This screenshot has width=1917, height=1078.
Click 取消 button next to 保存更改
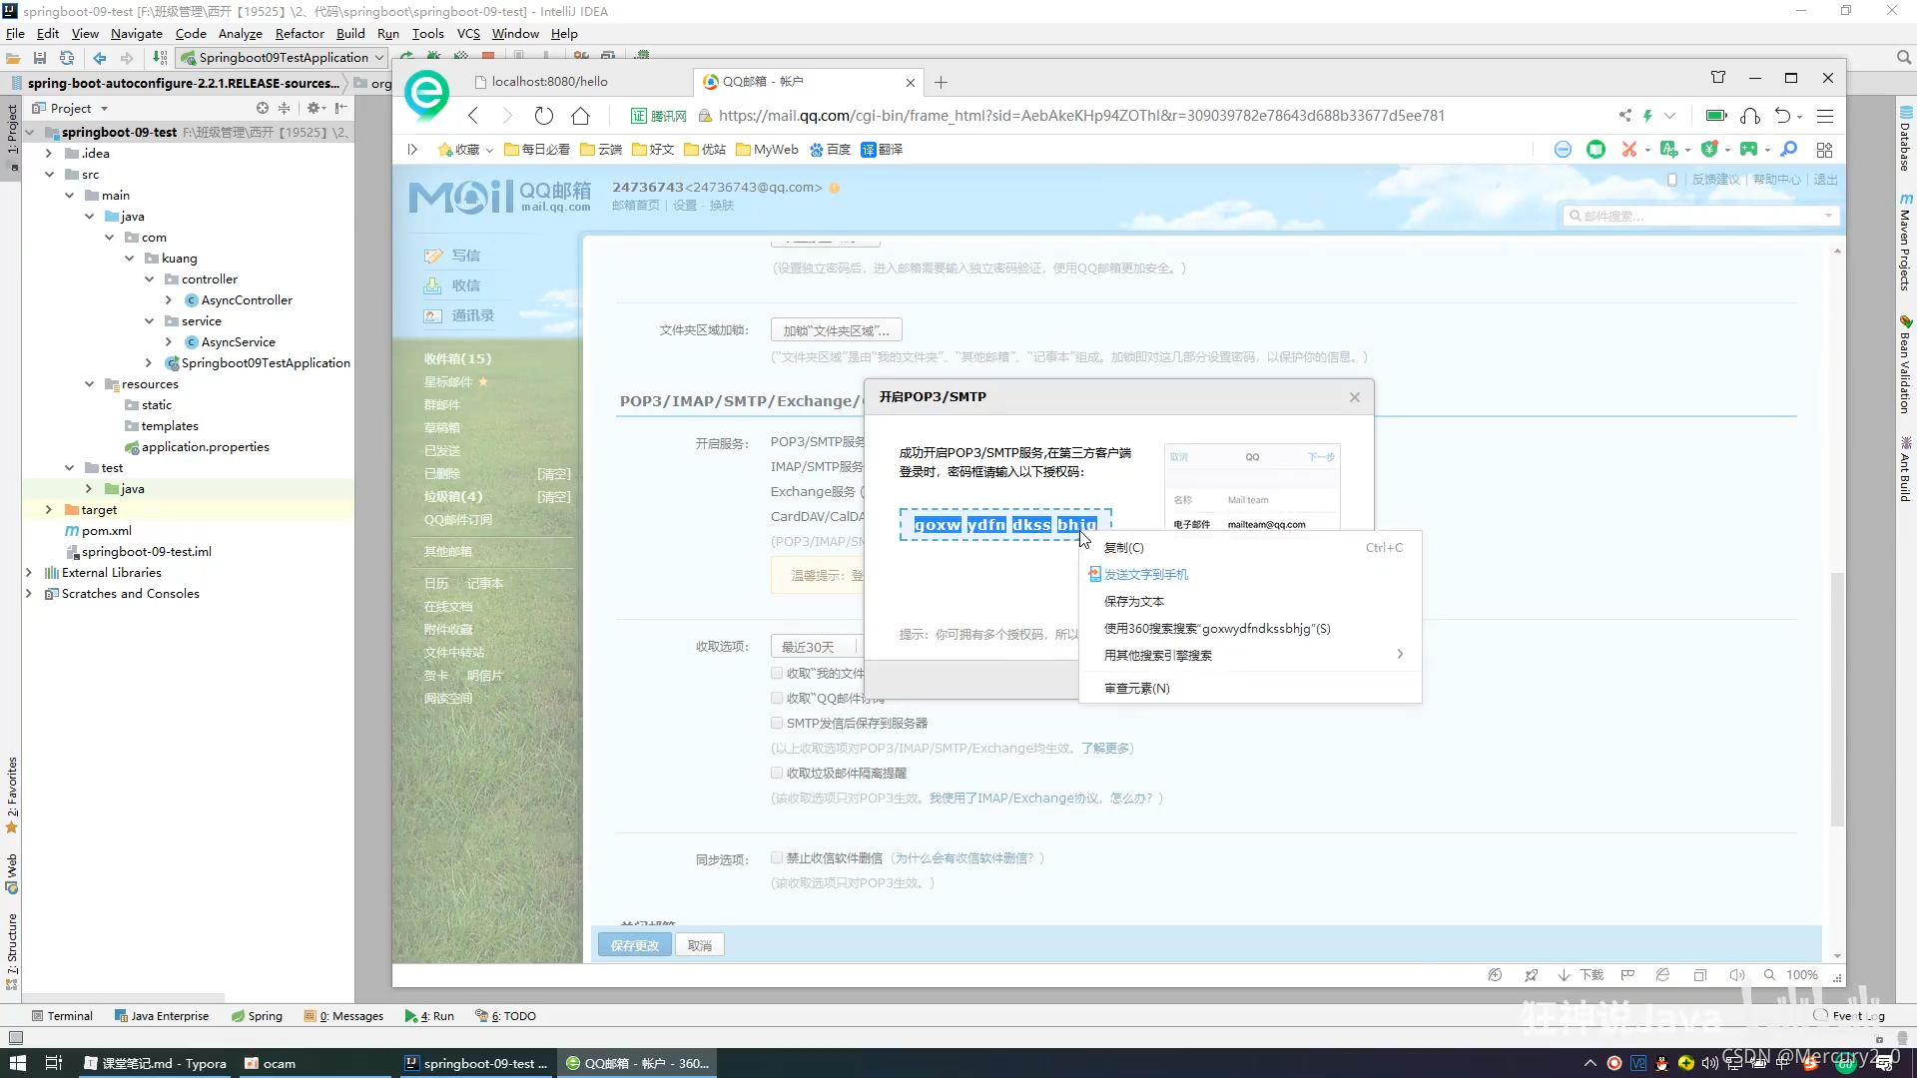(700, 945)
